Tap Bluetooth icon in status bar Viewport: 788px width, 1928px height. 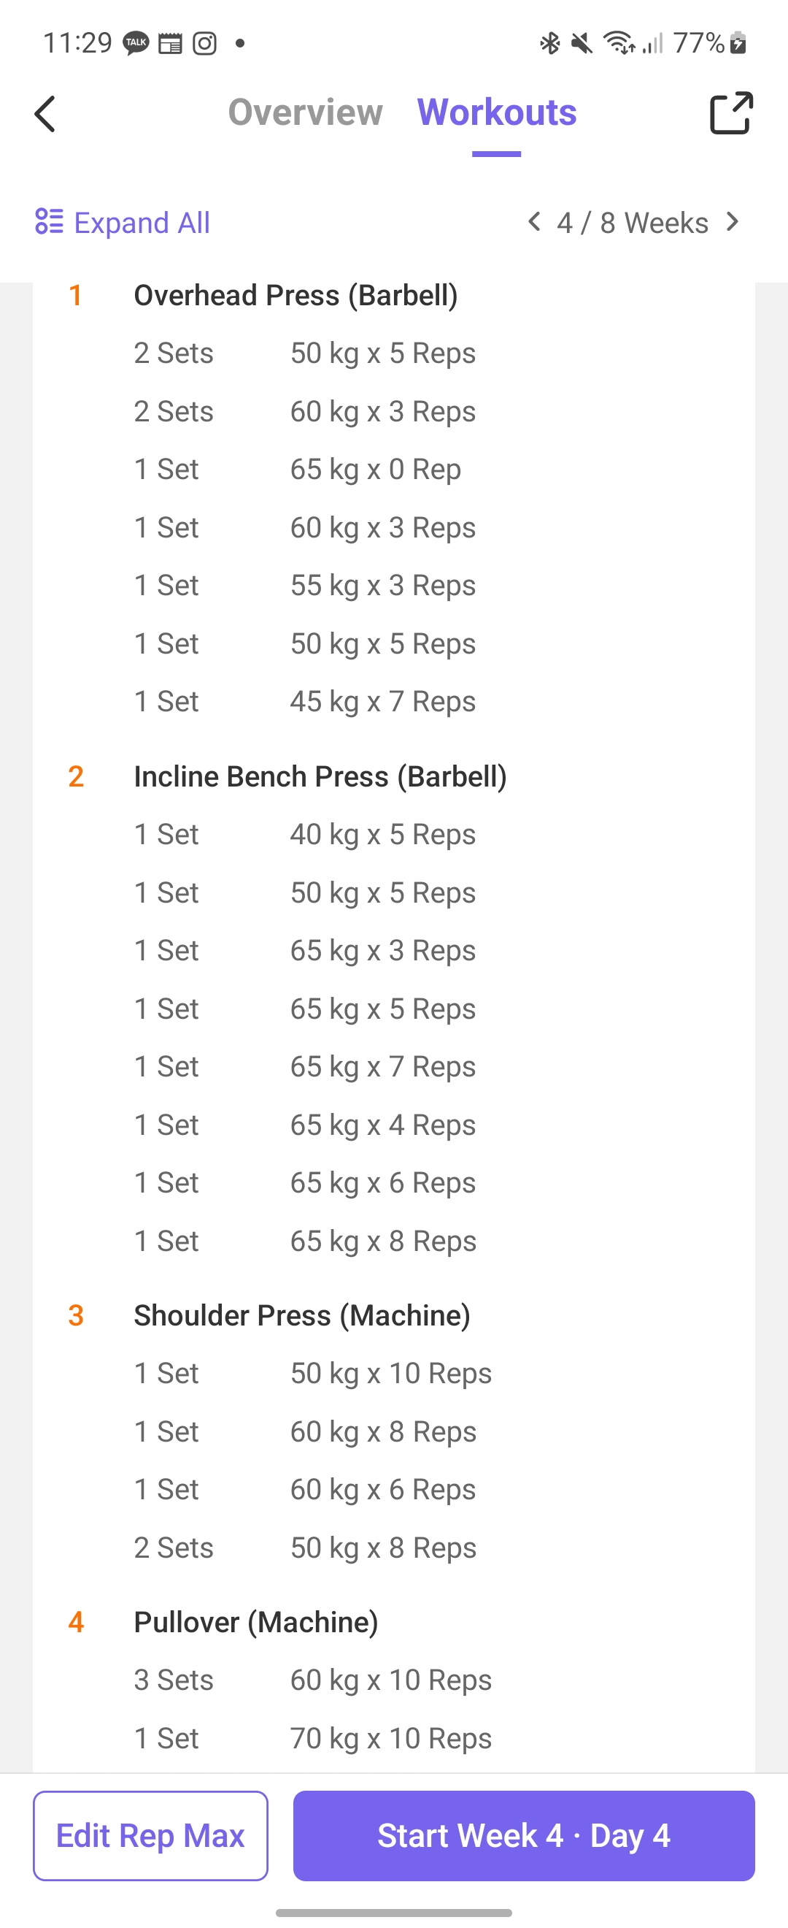549,43
